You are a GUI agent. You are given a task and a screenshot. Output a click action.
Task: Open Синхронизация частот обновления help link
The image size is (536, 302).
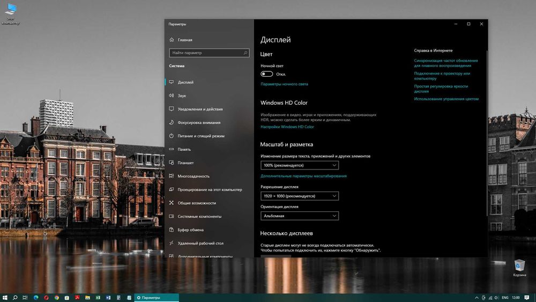pyautogui.click(x=446, y=63)
